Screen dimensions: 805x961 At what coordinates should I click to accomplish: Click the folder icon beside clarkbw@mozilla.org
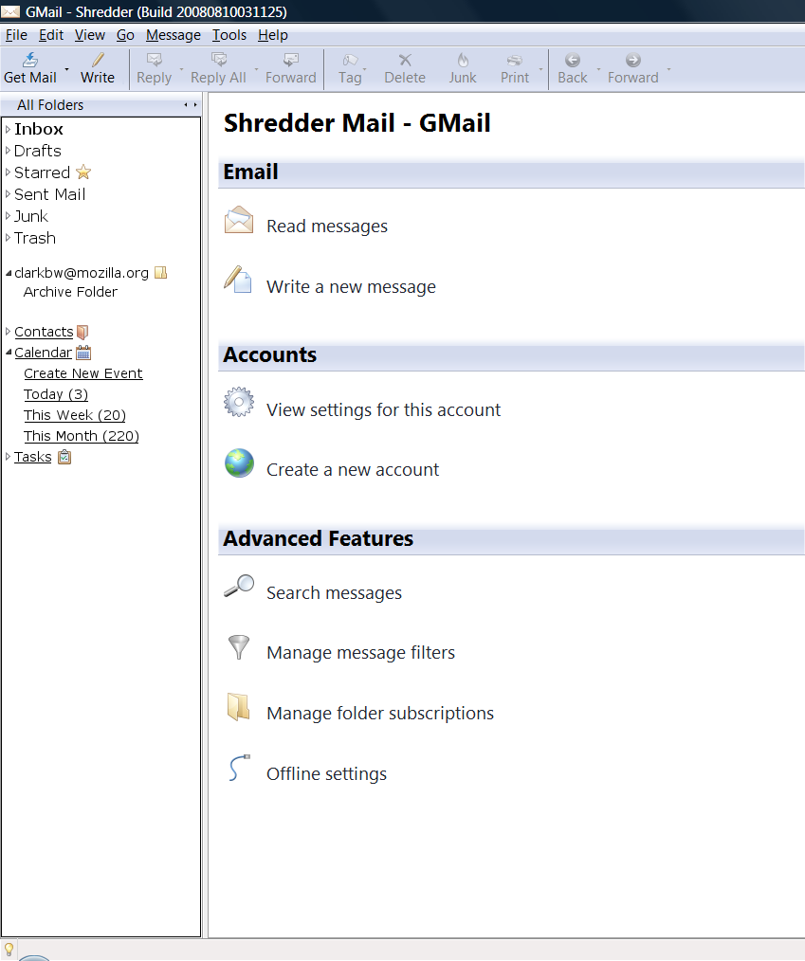160,273
